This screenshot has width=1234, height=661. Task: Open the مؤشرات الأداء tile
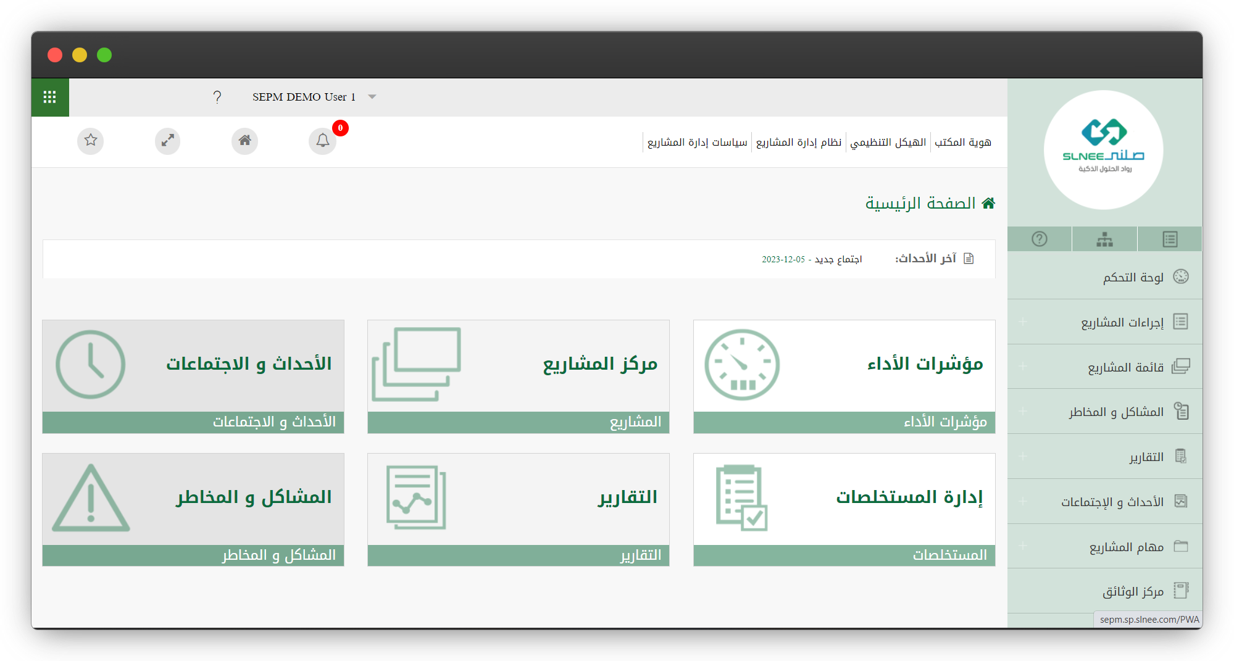(844, 376)
